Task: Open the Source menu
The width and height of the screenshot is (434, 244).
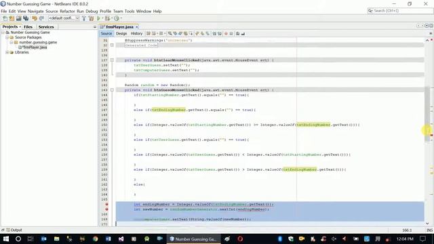Action: [52, 12]
